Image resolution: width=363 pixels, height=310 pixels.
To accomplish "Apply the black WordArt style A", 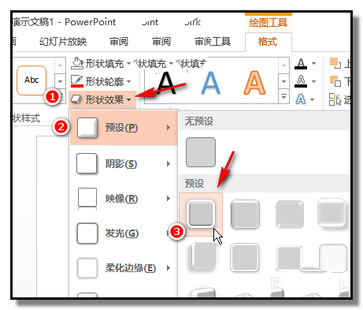I will (x=167, y=83).
